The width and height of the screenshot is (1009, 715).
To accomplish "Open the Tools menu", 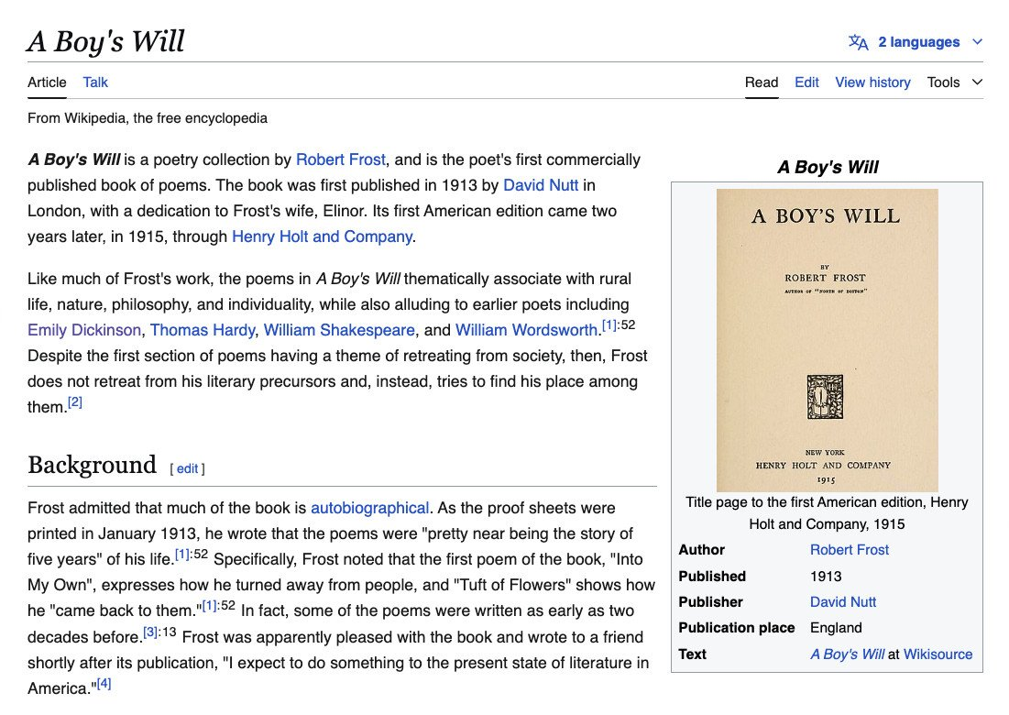I will pyautogui.click(x=955, y=82).
